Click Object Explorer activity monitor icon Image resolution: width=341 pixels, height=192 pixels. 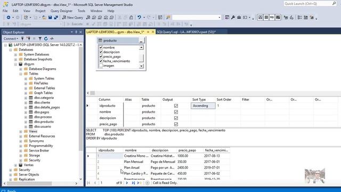click(52, 38)
